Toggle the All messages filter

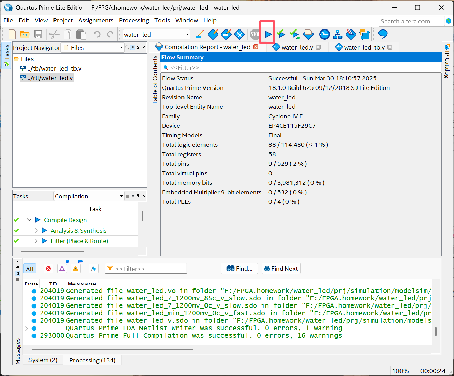click(30, 269)
